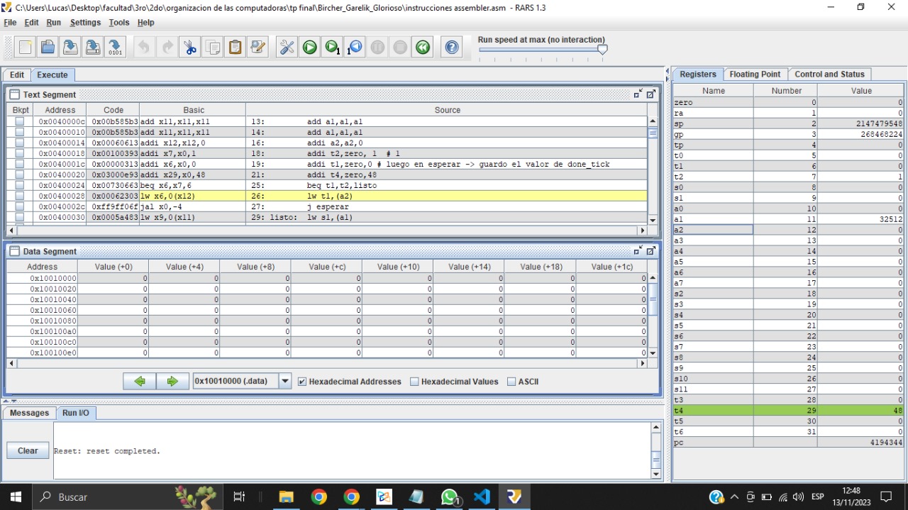This screenshot has height=510, width=908.
Task: Open the Settings menu
Action: coord(85,23)
